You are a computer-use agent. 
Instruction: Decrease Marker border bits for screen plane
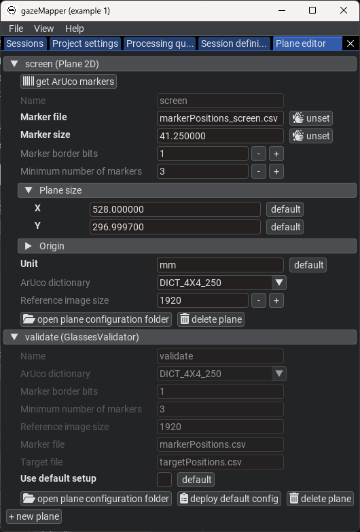click(259, 154)
